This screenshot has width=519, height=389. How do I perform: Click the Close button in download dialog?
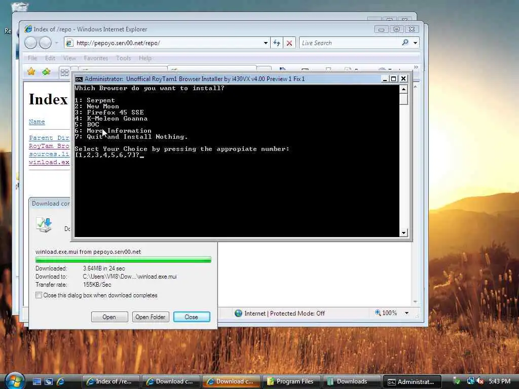(x=191, y=317)
